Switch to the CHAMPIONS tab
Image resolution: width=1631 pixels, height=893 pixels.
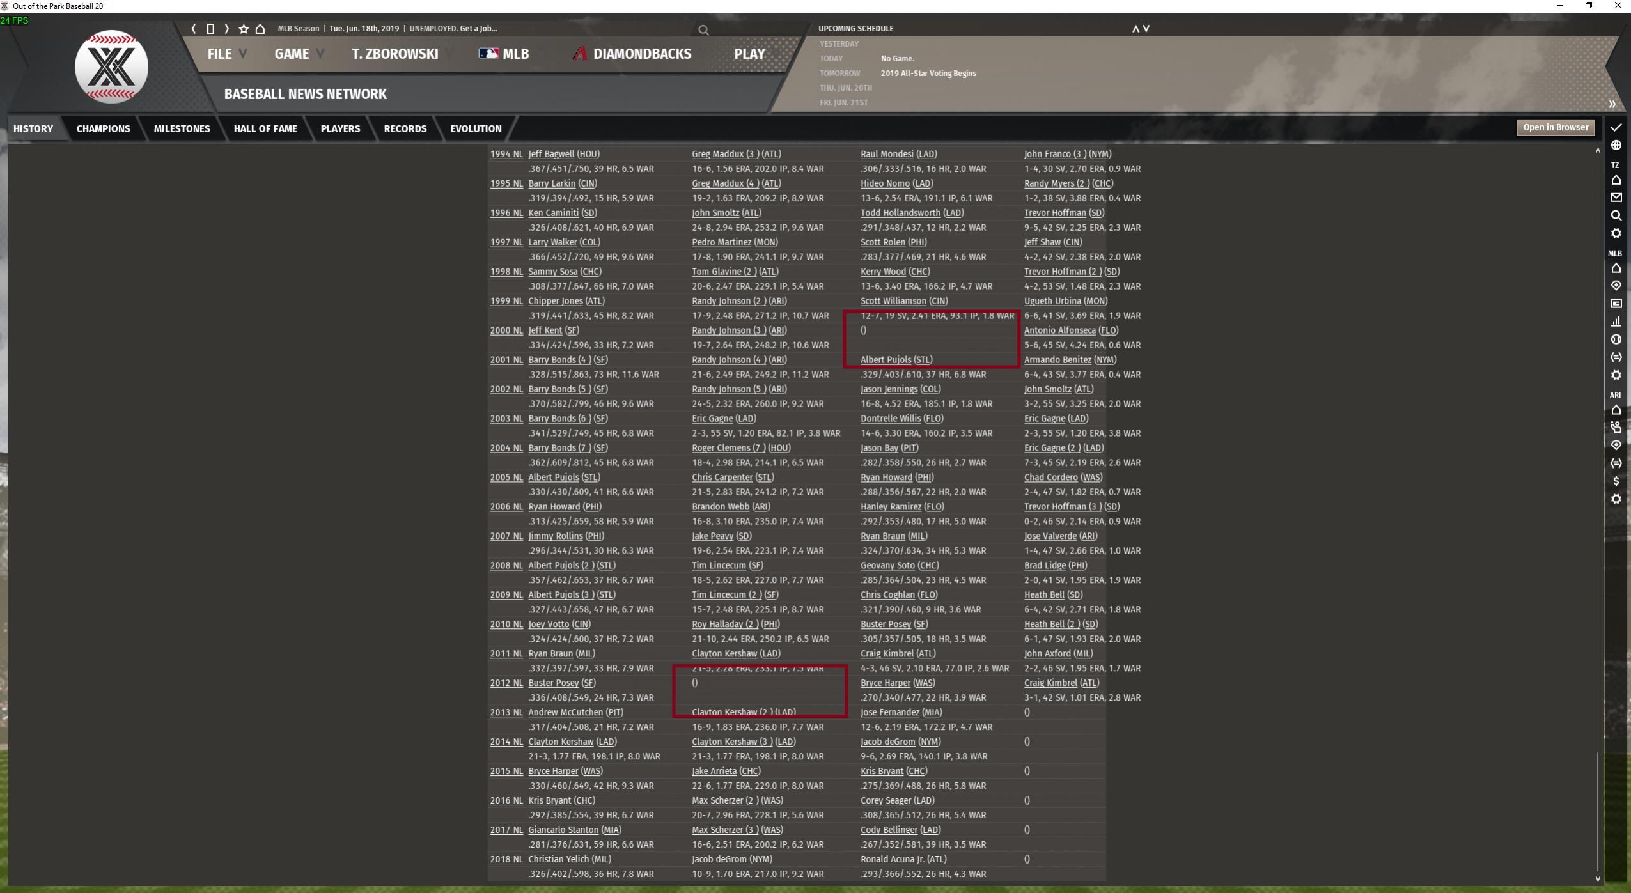(103, 128)
